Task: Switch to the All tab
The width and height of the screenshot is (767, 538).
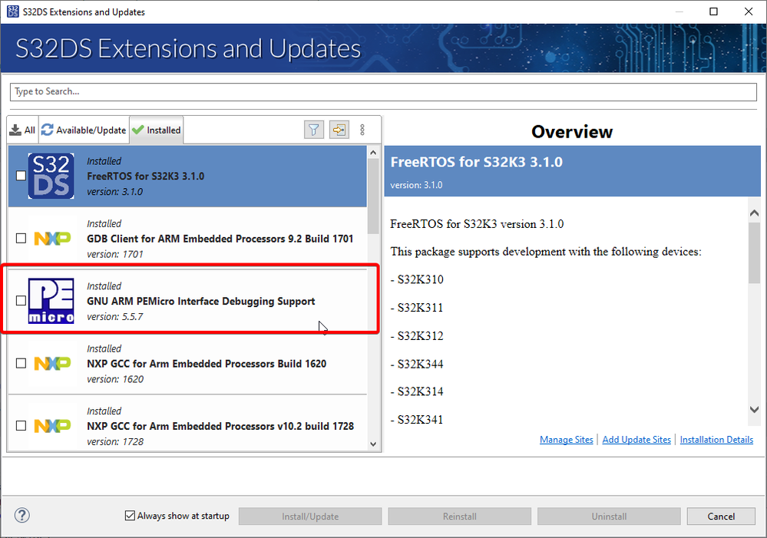Action: click(x=23, y=130)
